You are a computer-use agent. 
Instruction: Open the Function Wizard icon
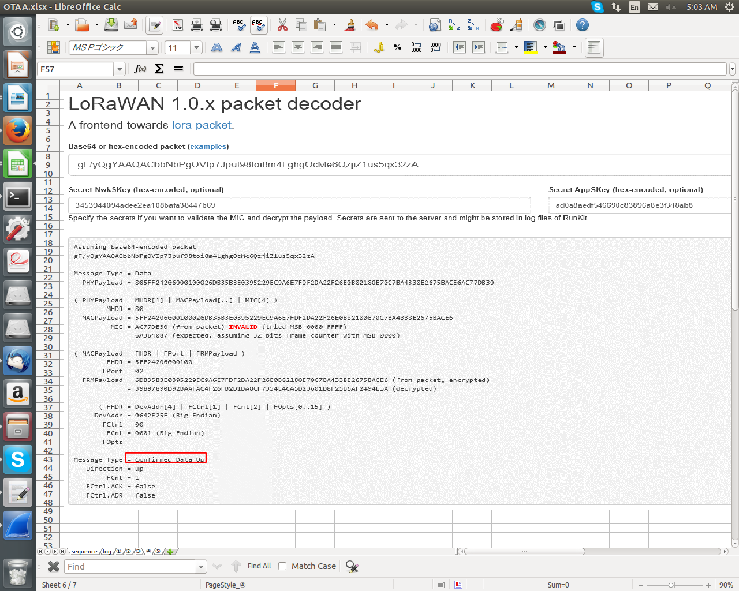[140, 69]
